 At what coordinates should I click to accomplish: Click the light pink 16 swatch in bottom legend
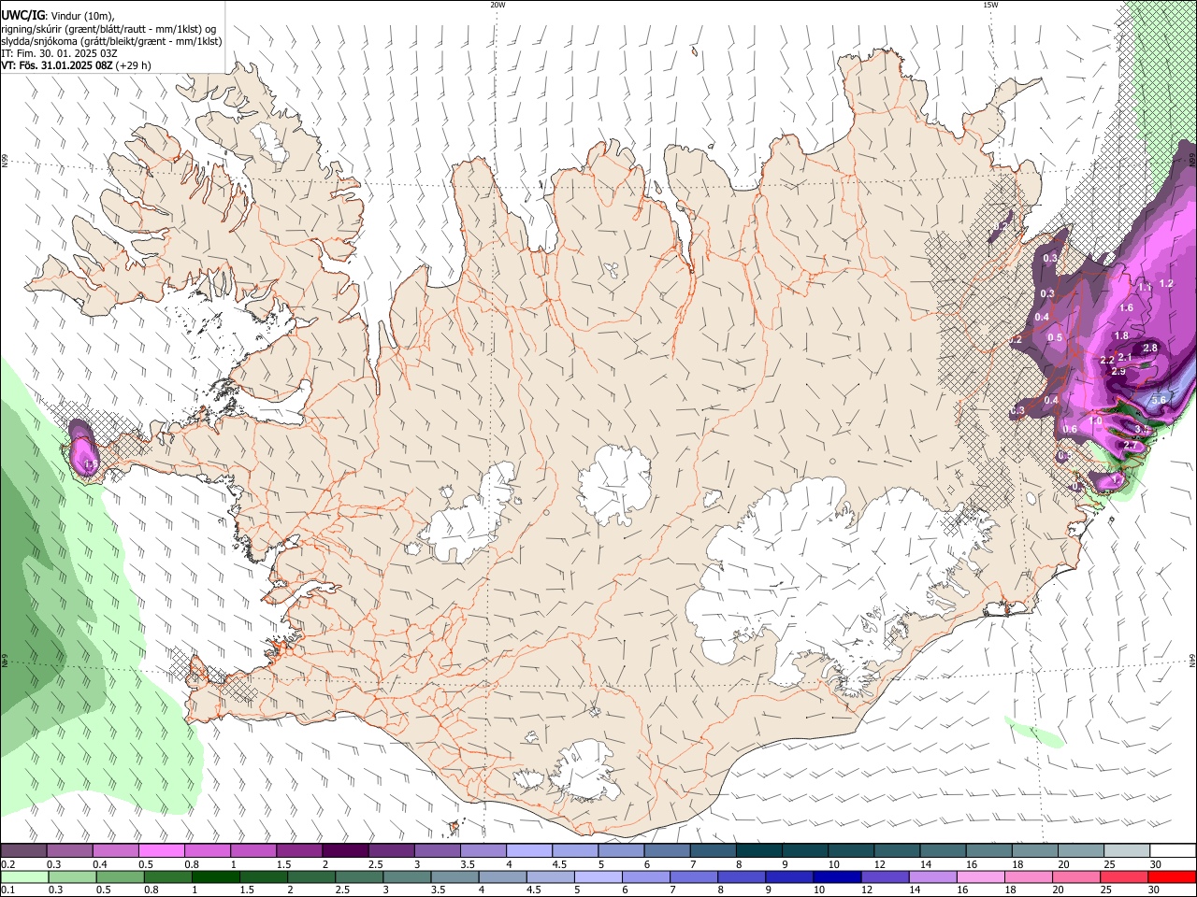coord(981,876)
